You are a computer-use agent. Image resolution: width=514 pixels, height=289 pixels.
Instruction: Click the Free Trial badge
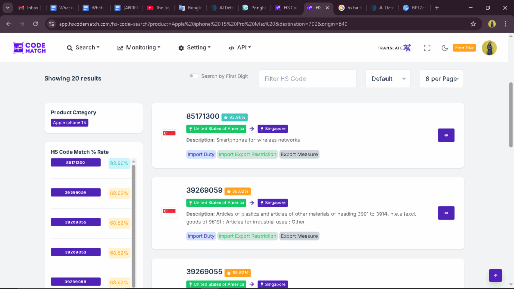(464, 48)
